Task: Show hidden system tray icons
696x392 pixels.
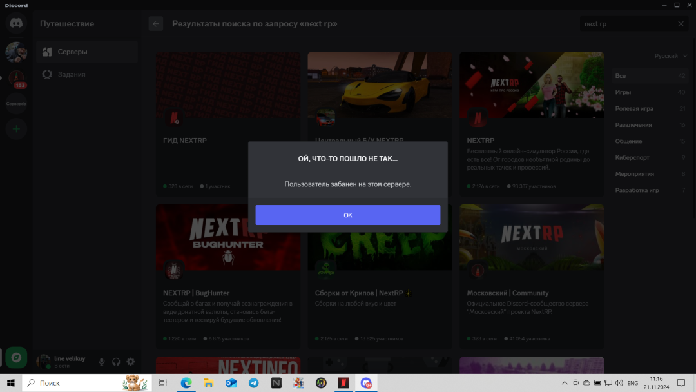Action: (565, 383)
